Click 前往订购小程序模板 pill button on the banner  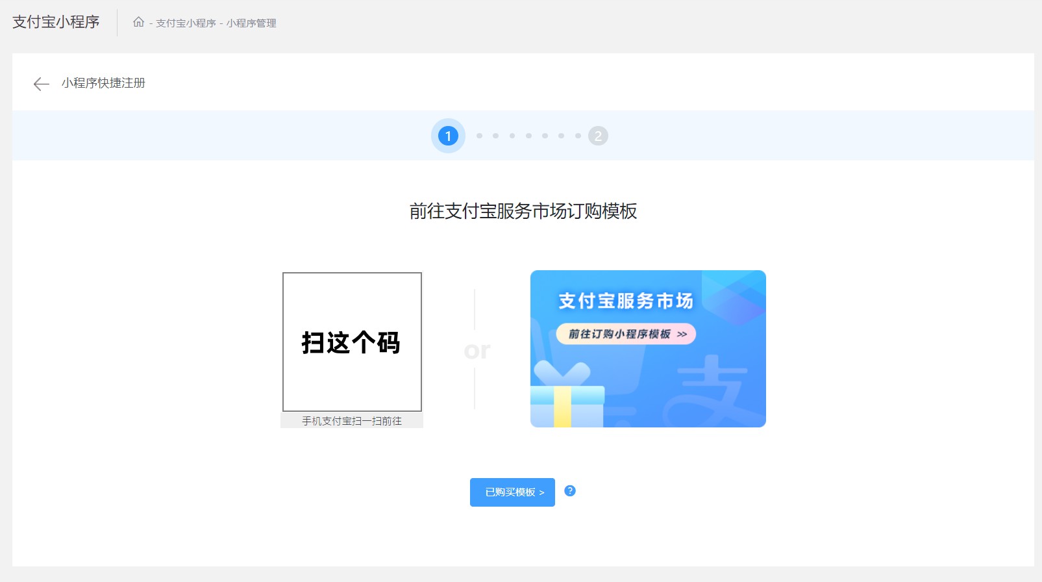(x=626, y=334)
